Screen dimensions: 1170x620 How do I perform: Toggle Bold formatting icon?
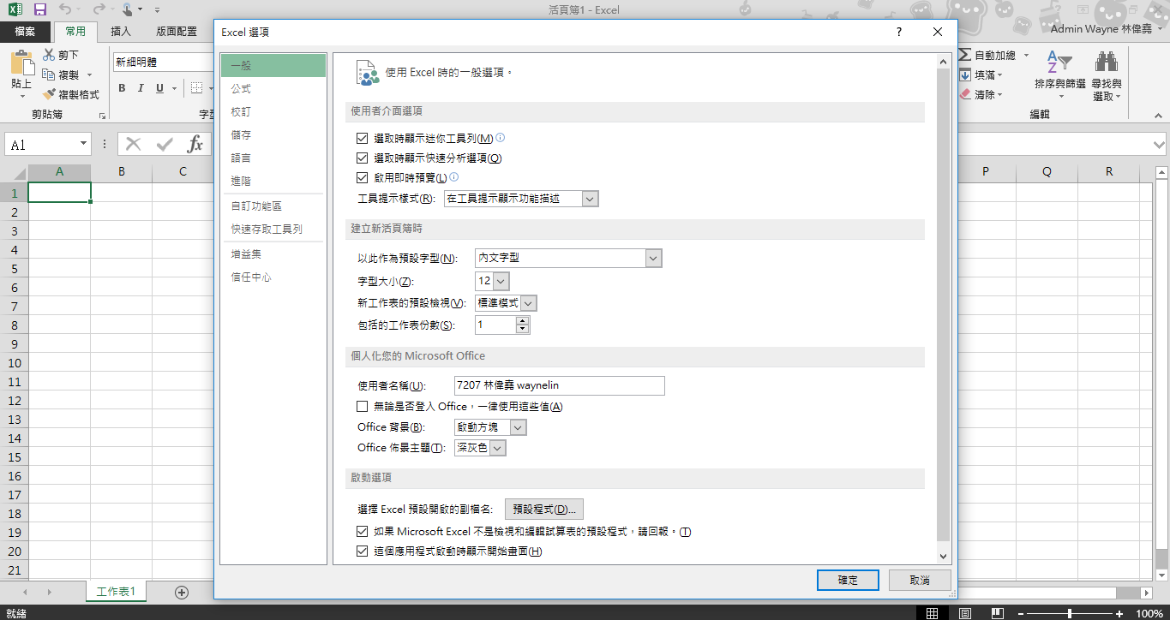click(x=122, y=88)
